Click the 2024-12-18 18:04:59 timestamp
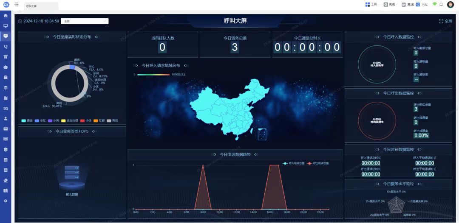This screenshot has height=223, width=459. [41, 21]
